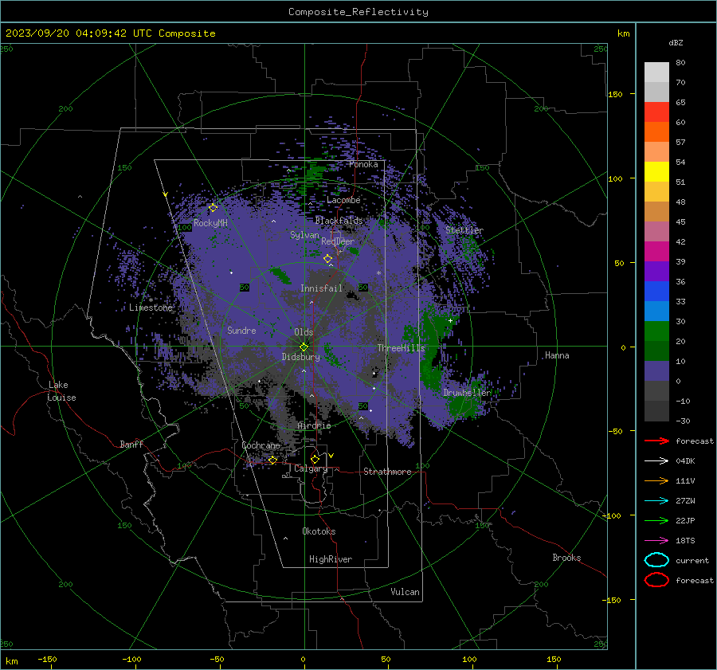Click the Lacombe label
Image resolution: width=717 pixels, height=670 pixels.
click(x=343, y=200)
